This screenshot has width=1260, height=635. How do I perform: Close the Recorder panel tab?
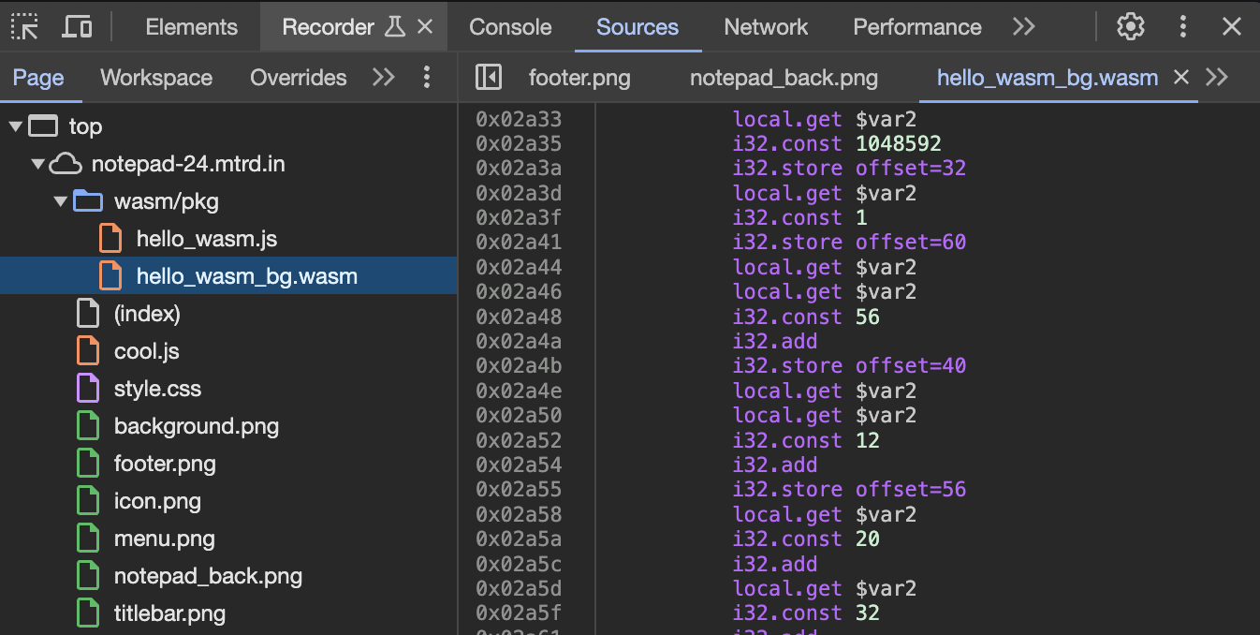coord(425,27)
